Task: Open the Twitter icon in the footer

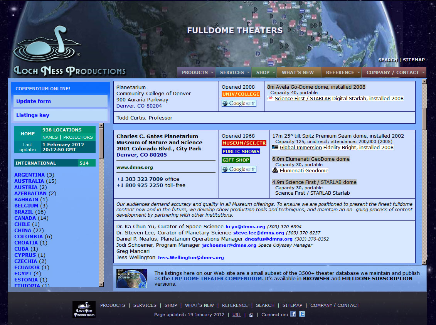Action: (x=302, y=314)
